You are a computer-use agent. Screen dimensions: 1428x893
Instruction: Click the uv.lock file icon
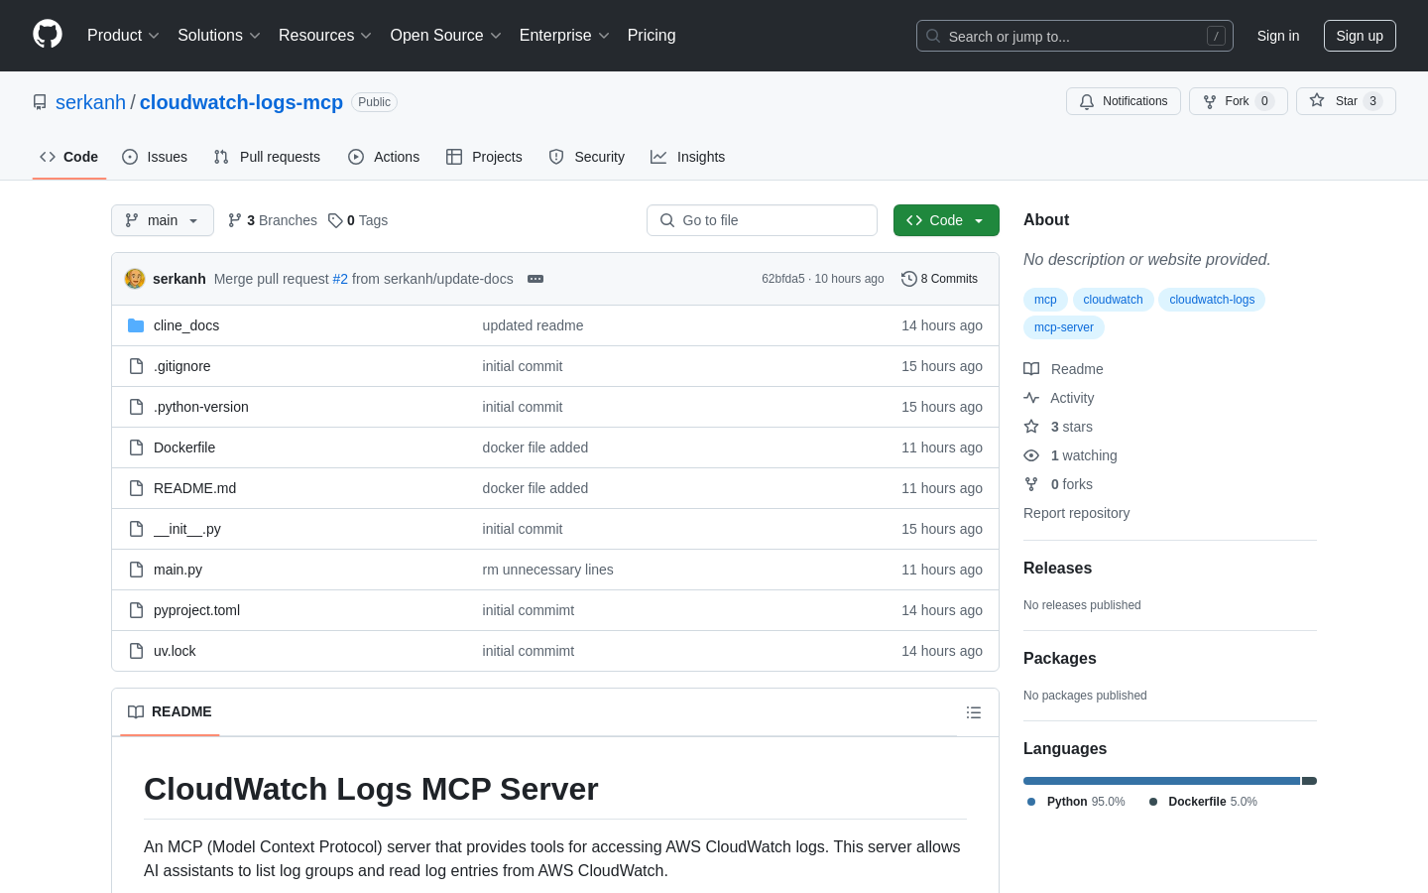click(x=136, y=651)
